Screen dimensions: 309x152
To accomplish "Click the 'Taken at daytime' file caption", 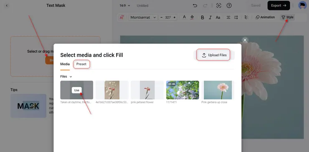I will click(76, 102).
